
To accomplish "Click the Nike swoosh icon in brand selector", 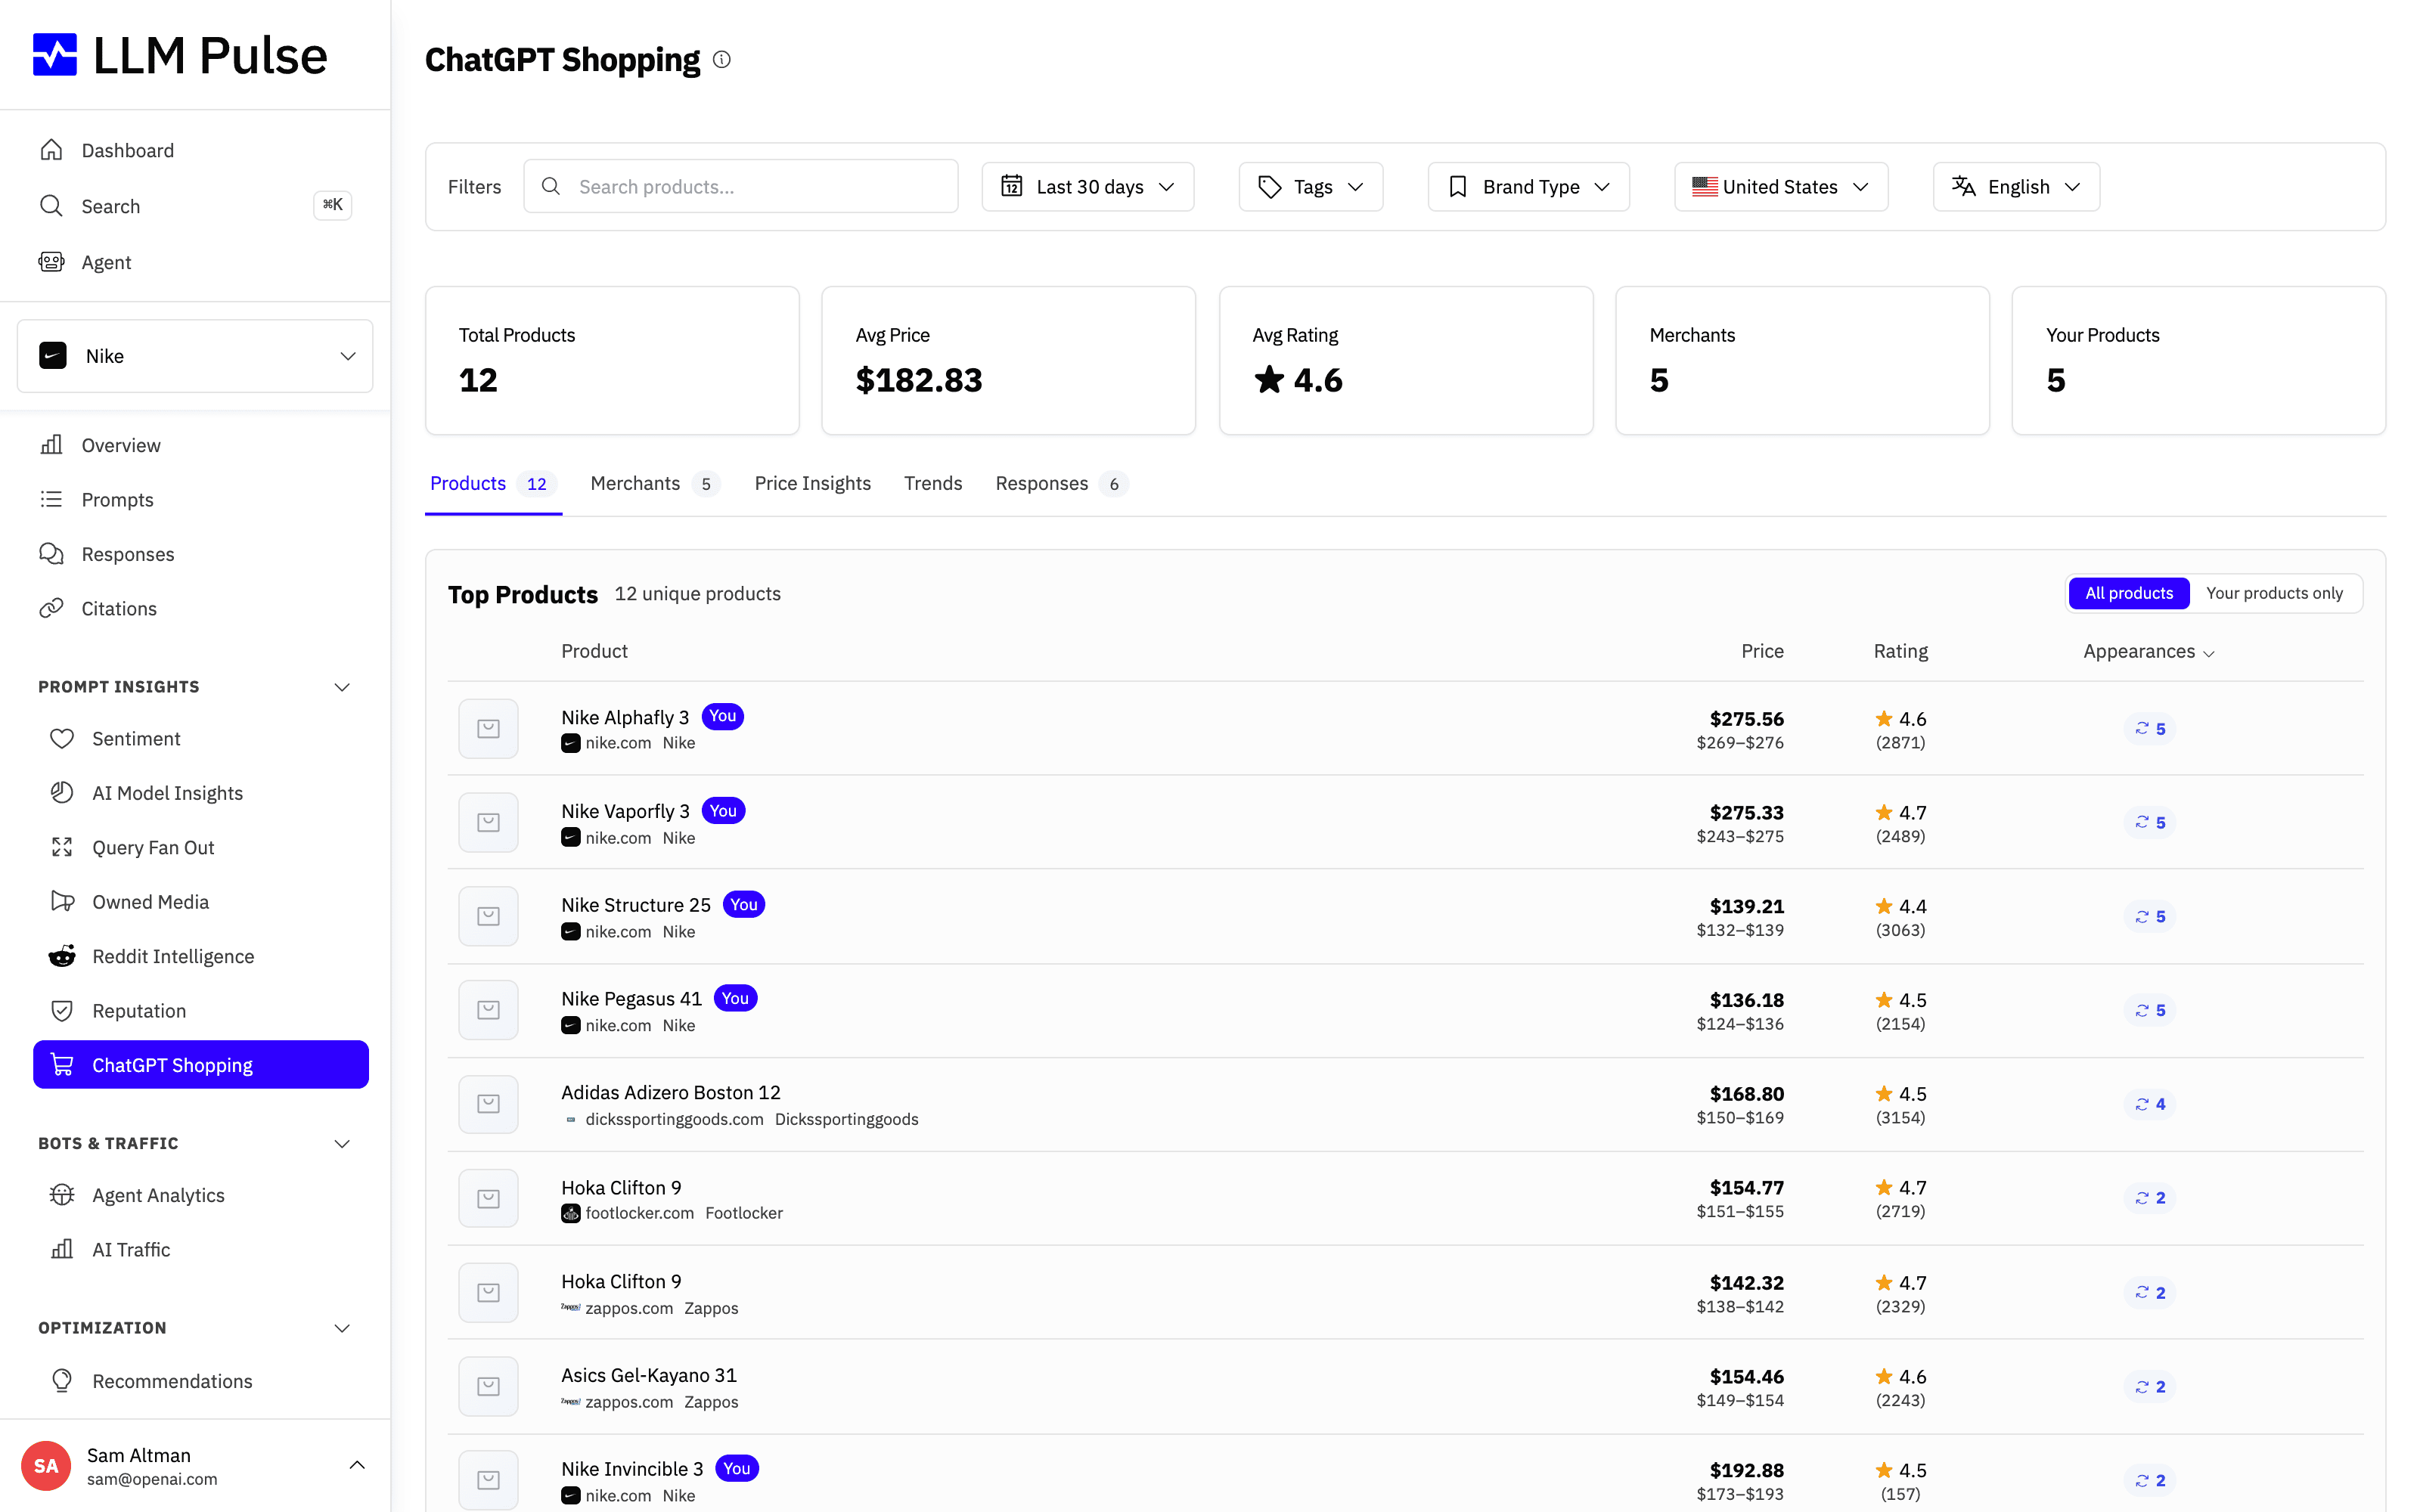I will click(x=53, y=356).
